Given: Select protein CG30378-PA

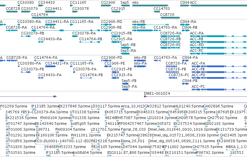Looking at the screenshot, I should point(74,72).
